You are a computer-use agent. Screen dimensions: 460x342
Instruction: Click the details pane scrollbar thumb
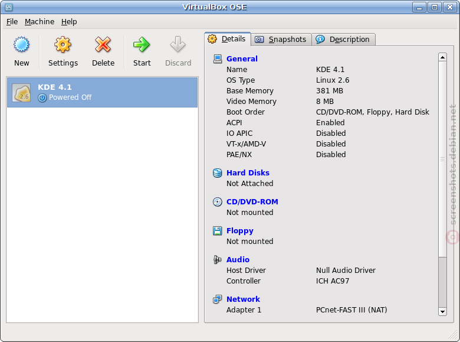click(442, 159)
